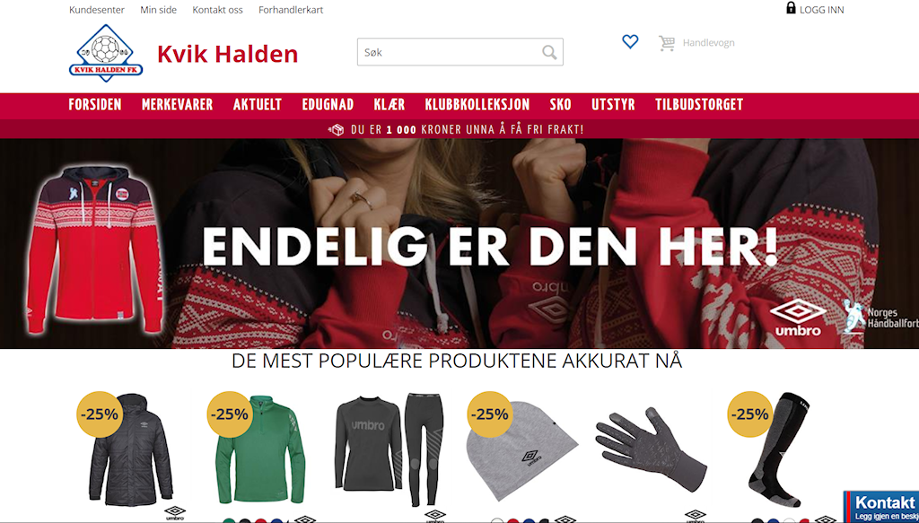
Task: Open the Forhandlerkart link
Action: click(291, 10)
